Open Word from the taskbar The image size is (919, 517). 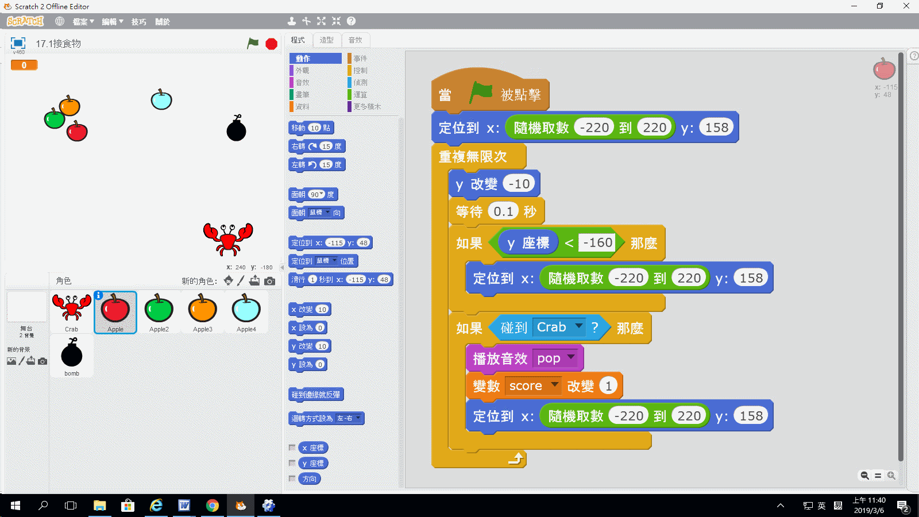[x=184, y=506]
